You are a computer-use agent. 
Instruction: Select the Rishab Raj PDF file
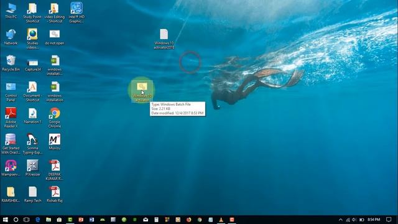tap(55, 194)
